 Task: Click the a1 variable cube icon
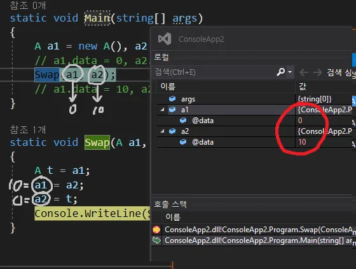tap(172, 110)
